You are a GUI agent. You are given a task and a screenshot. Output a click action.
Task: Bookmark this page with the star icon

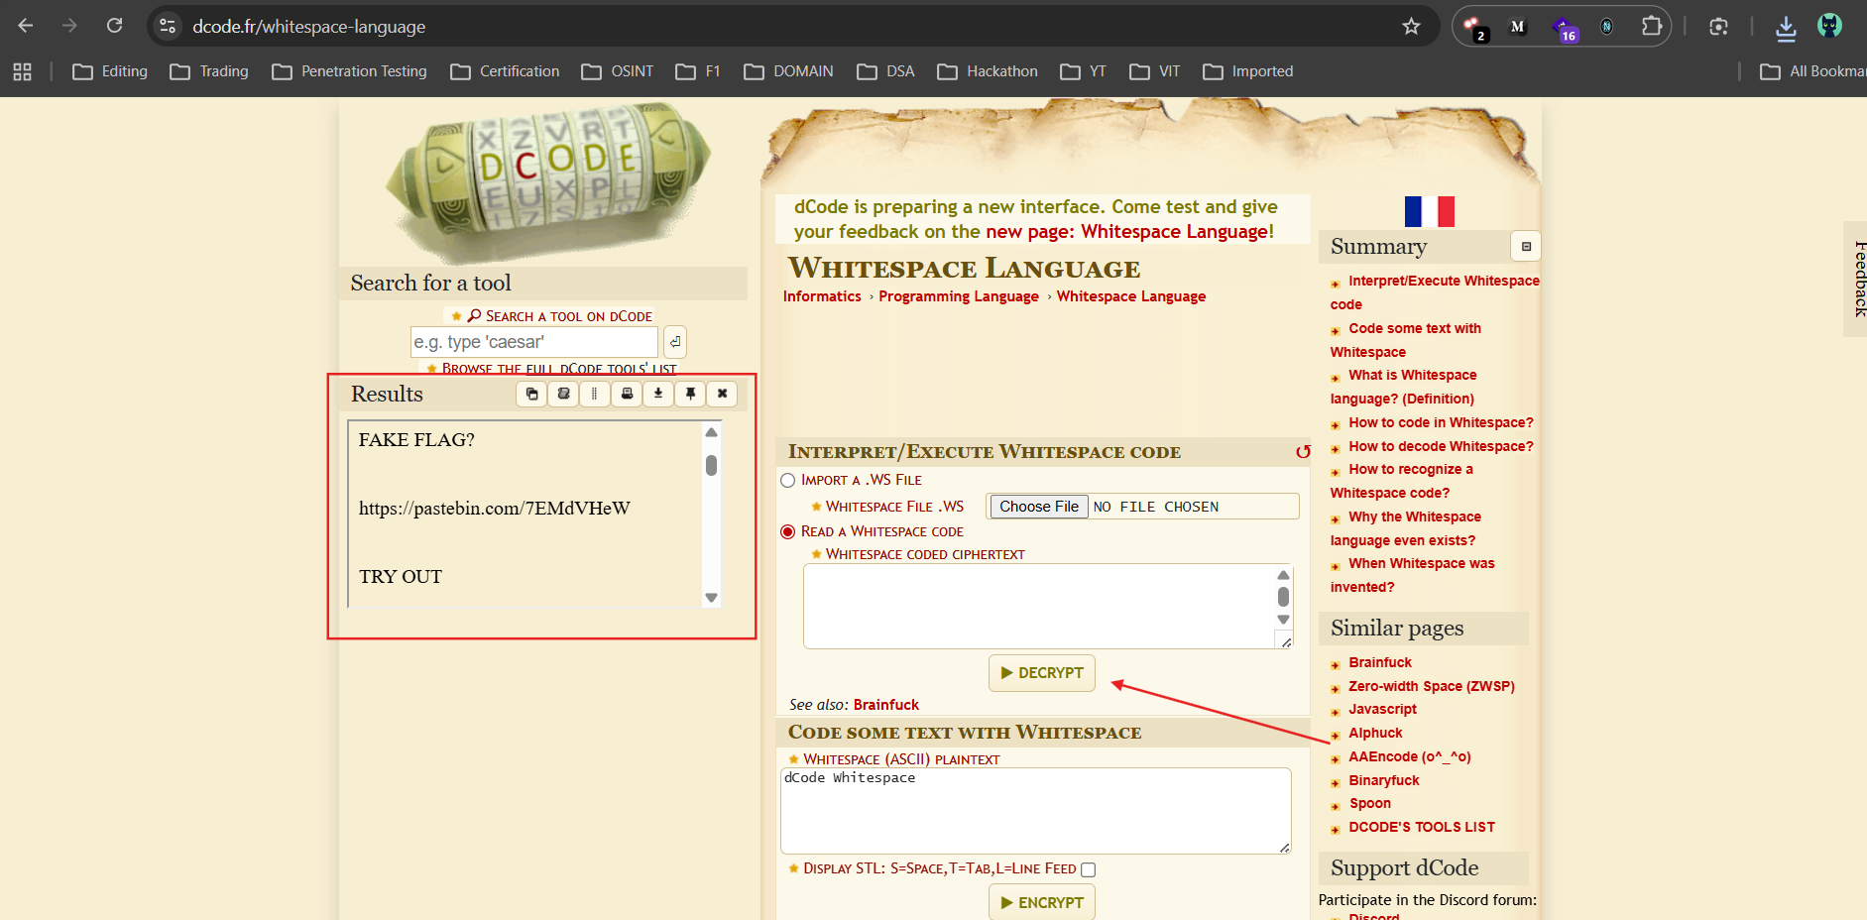[1411, 27]
